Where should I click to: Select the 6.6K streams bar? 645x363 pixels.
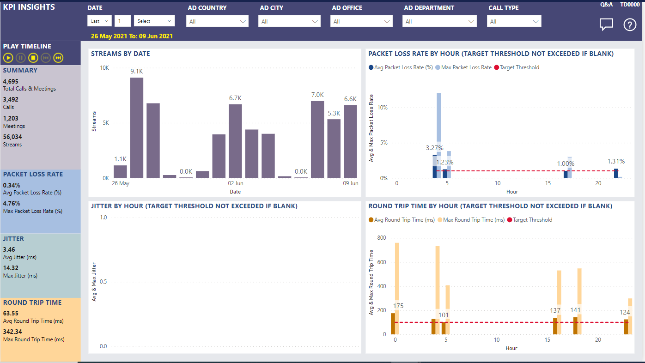pos(350,141)
